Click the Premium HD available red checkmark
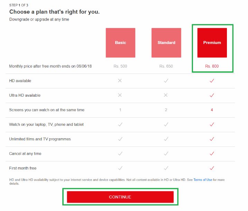 [212, 80]
